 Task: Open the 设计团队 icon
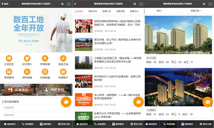click(x=27, y=58)
